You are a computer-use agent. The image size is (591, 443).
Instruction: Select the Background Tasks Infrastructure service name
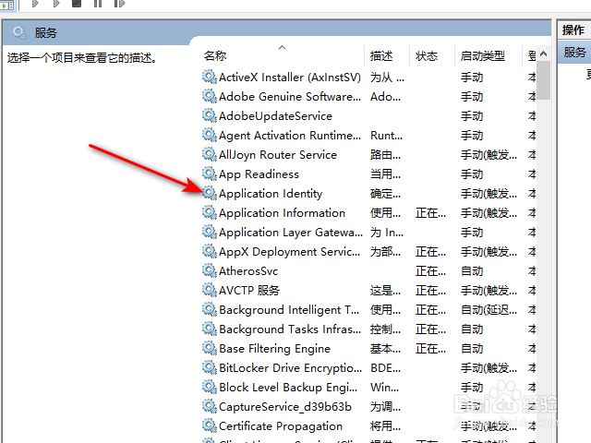[x=290, y=329]
